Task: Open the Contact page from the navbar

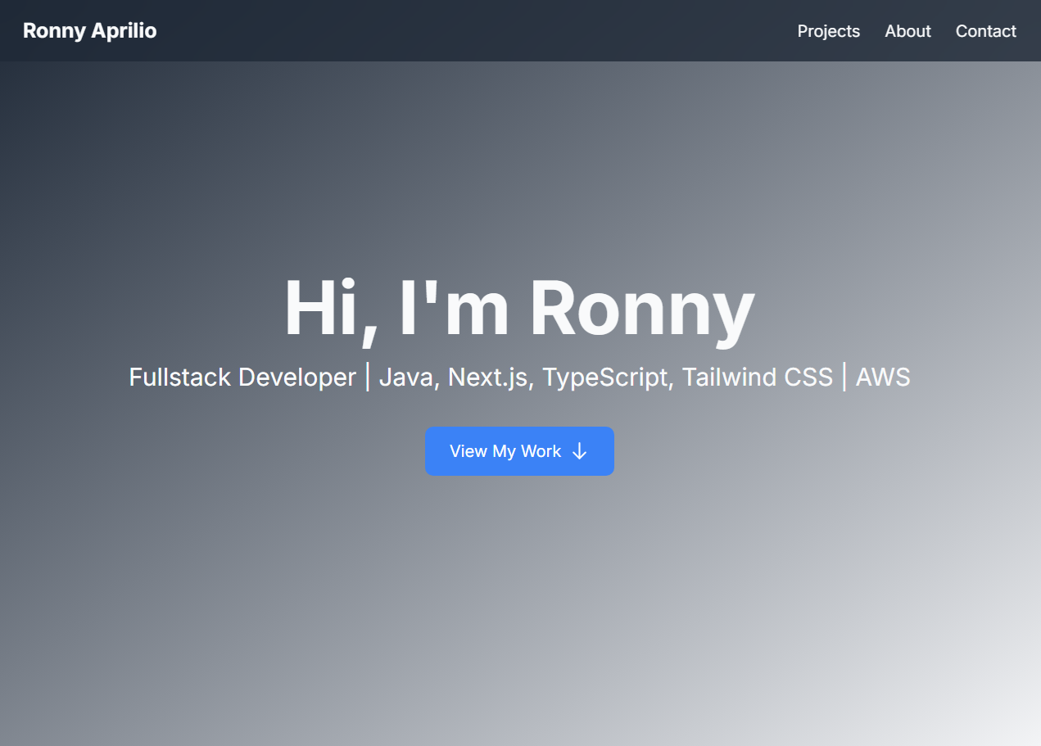Action: (985, 31)
